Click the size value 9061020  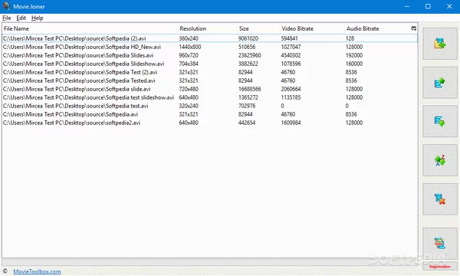tap(248, 38)
